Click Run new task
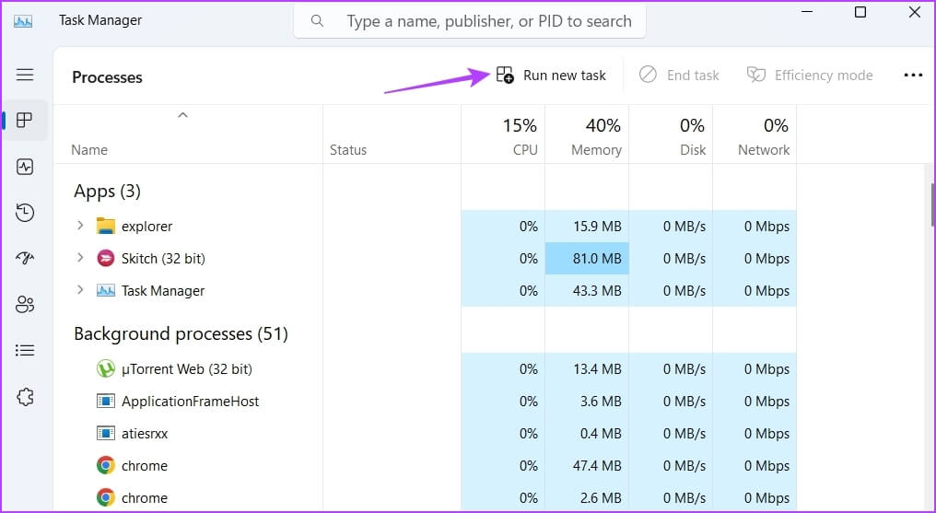 point(551,76)
